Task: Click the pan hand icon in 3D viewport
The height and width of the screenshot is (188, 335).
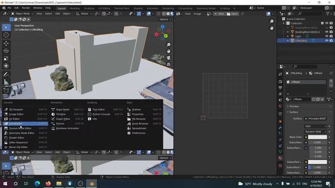Action: (x=169, y=51)
